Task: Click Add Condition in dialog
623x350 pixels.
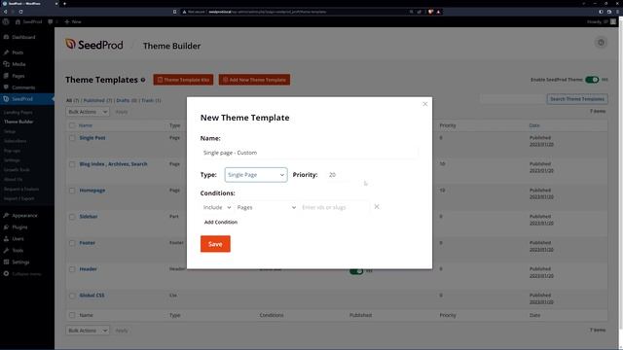Action: click(x=221, y=223)
